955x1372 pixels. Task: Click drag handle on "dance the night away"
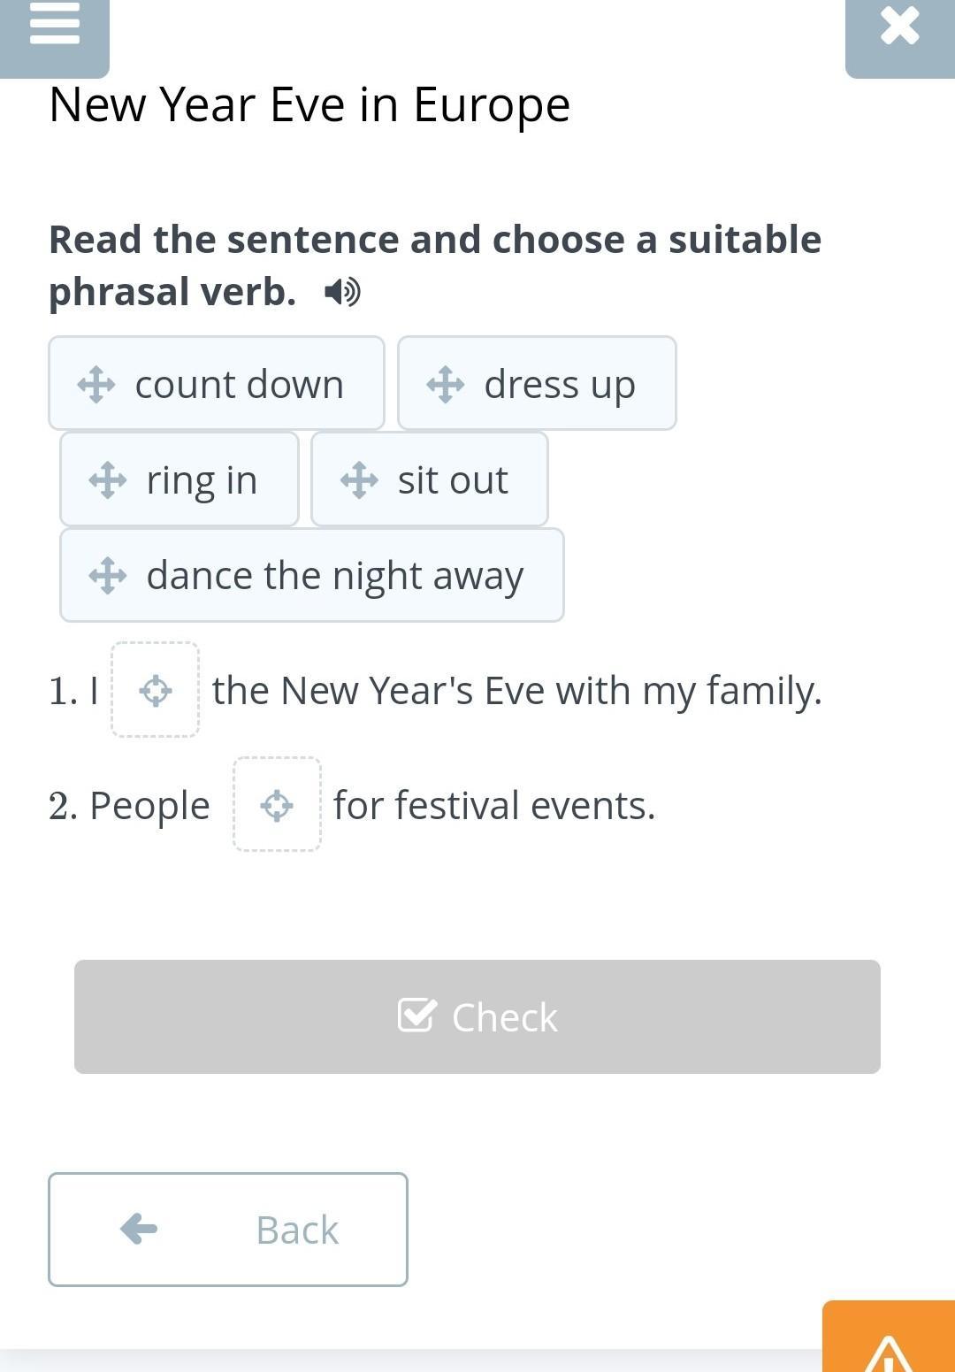(107, 576)
